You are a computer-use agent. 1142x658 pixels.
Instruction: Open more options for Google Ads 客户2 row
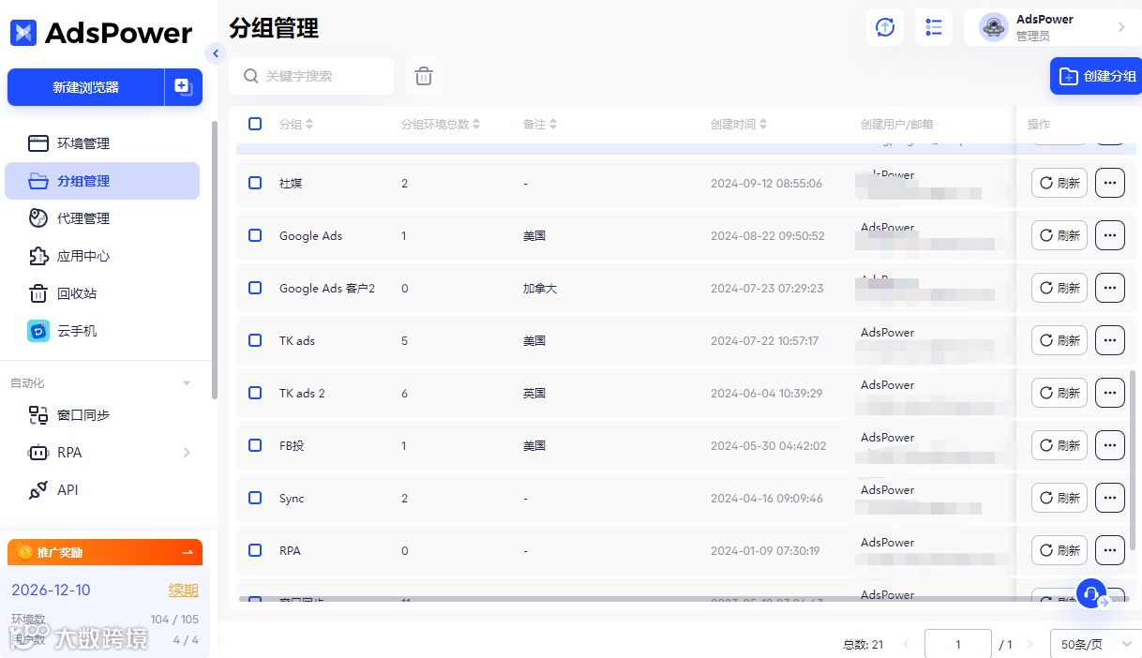coord(1110,288)
